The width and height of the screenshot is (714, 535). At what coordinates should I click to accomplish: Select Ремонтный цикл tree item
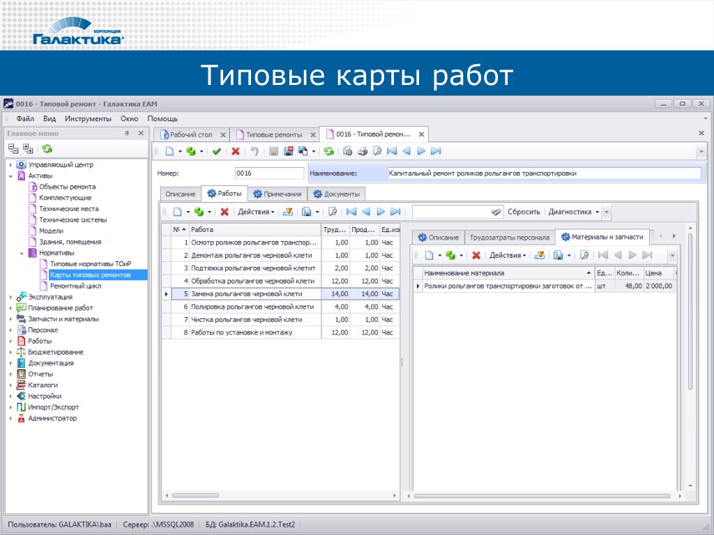[x=75, y=286]
